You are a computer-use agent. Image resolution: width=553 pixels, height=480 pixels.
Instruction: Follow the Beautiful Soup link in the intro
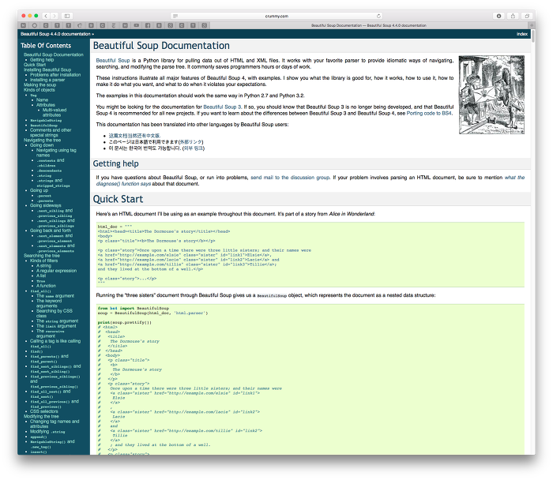coord(113,60)
